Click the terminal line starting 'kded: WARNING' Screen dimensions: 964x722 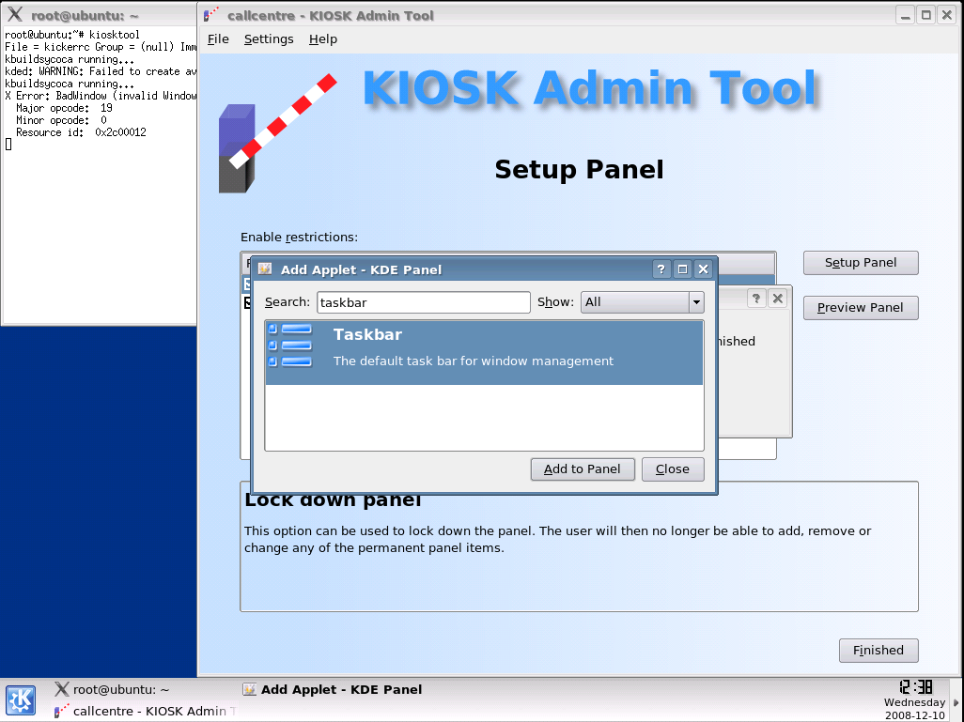101,71
